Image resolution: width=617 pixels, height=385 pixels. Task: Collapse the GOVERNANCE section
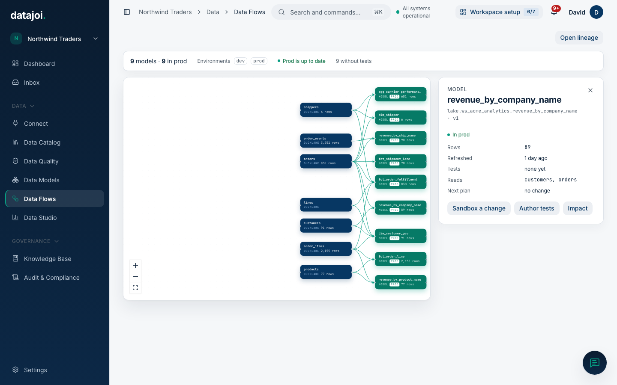pos(36,241)
